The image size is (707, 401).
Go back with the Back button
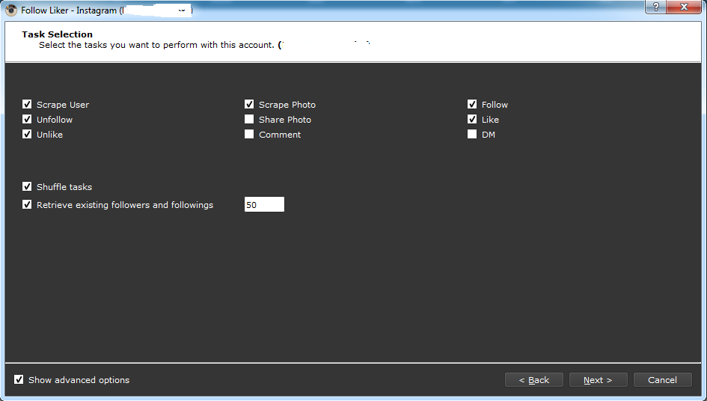click(534, 380)
